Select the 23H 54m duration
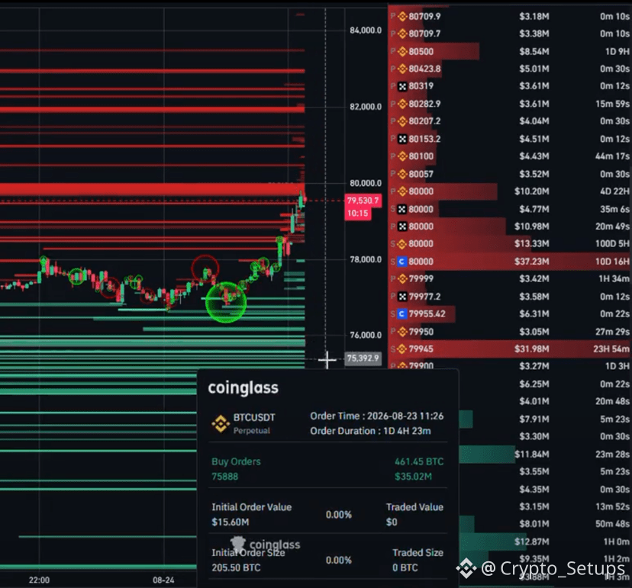Viewport: 632px width, 588px height. pyautogui.click(x=611, y=349)
